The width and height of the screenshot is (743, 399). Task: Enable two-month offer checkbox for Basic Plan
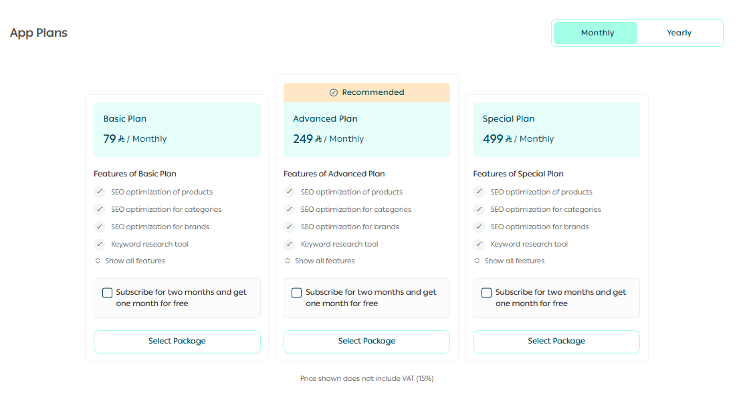[108, 293]
